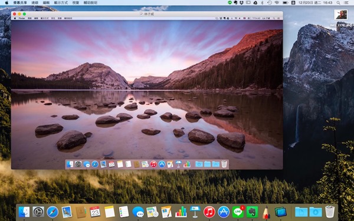Click the Google Drive menu bar icon
354x221 pixels.
click(x=255, y=3)
